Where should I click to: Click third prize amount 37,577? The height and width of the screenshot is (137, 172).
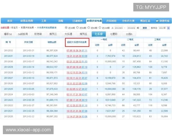click(164, 89)
